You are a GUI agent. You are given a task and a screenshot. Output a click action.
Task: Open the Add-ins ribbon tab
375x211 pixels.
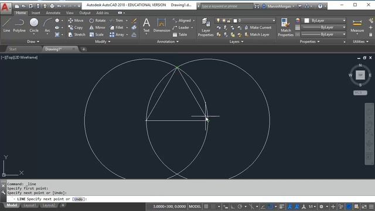point(103,13)
